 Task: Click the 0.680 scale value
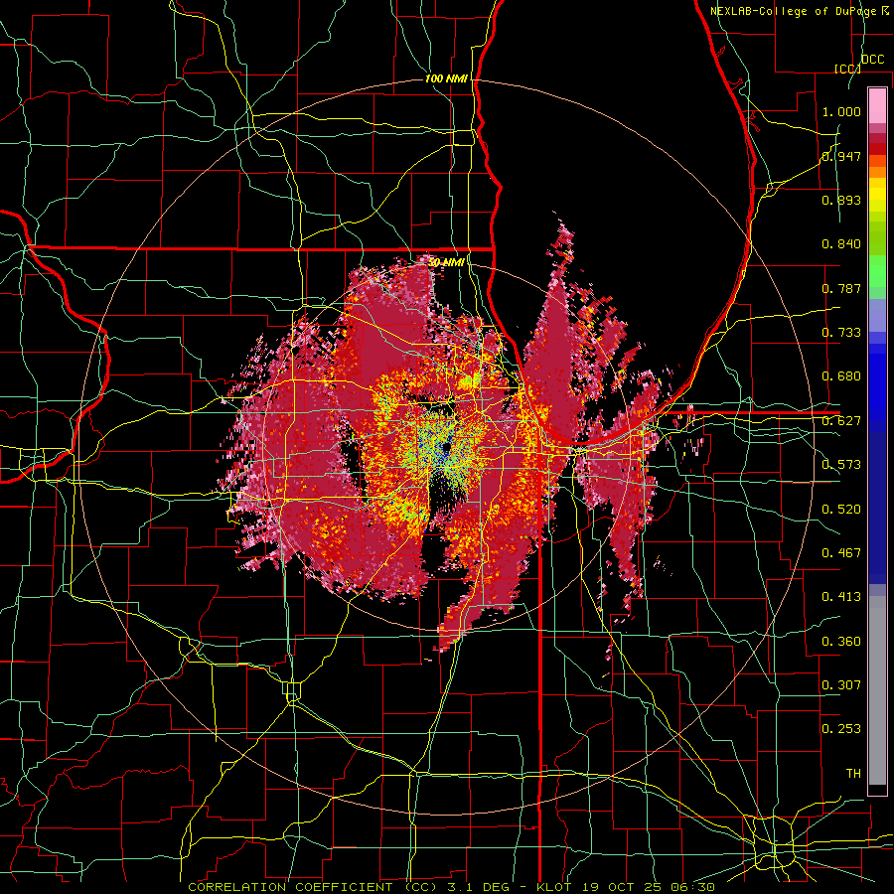coord(841,376)
